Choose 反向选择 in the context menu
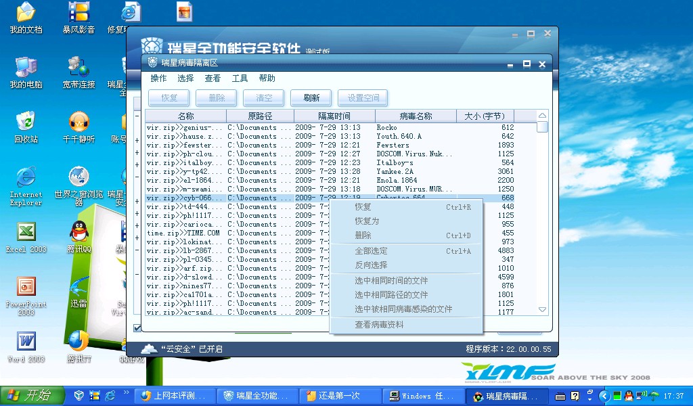693x406 pixels. click(406, 265)
